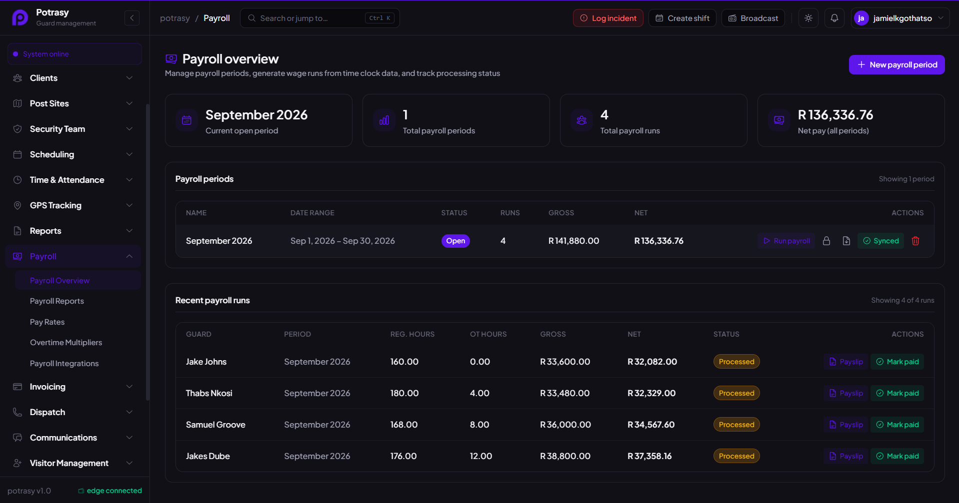Click the Payroll overview heading icon
Image resolution: width=959 pixels, height=503 pixels.
(171, 59)
